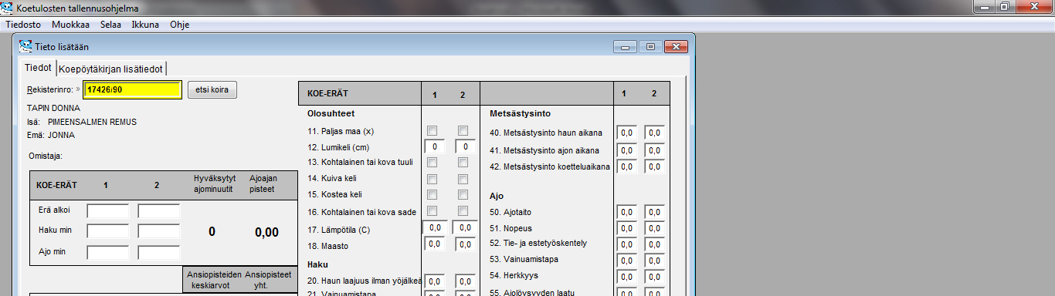
Task: Switch to the Tiedot tab
Action: coord(38,68)
